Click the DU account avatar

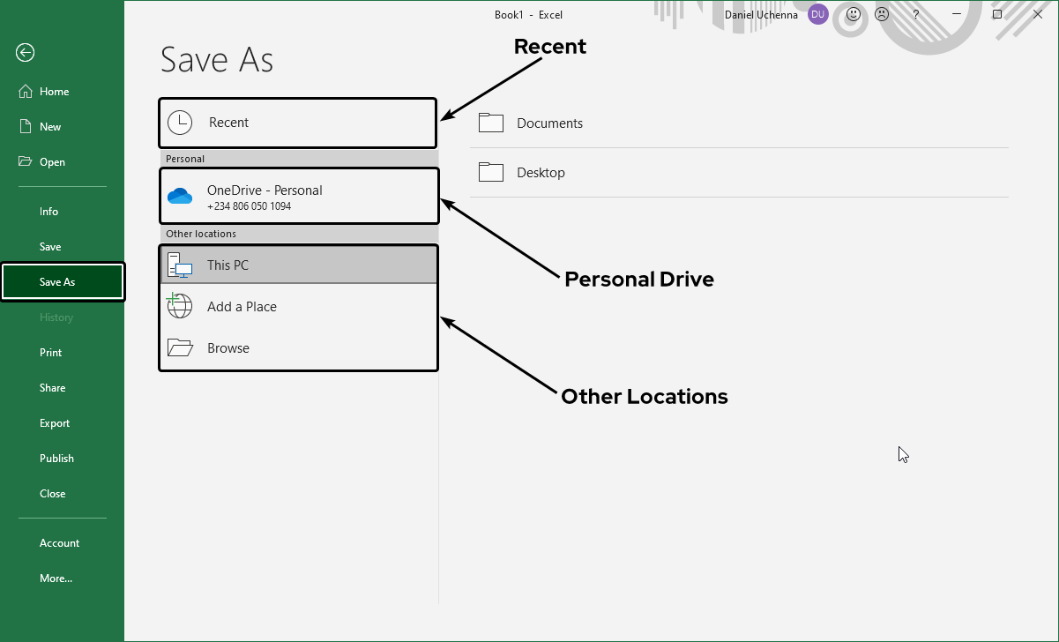817,15
